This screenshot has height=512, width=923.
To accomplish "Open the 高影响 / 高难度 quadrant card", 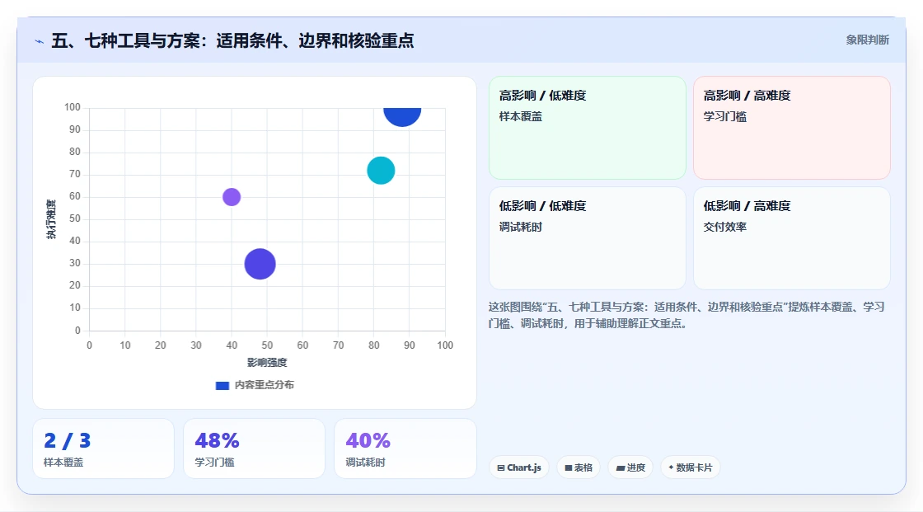I will [x=792, y=128].
